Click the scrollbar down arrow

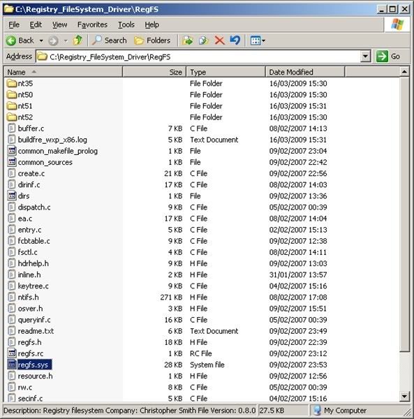pos(404,397)
